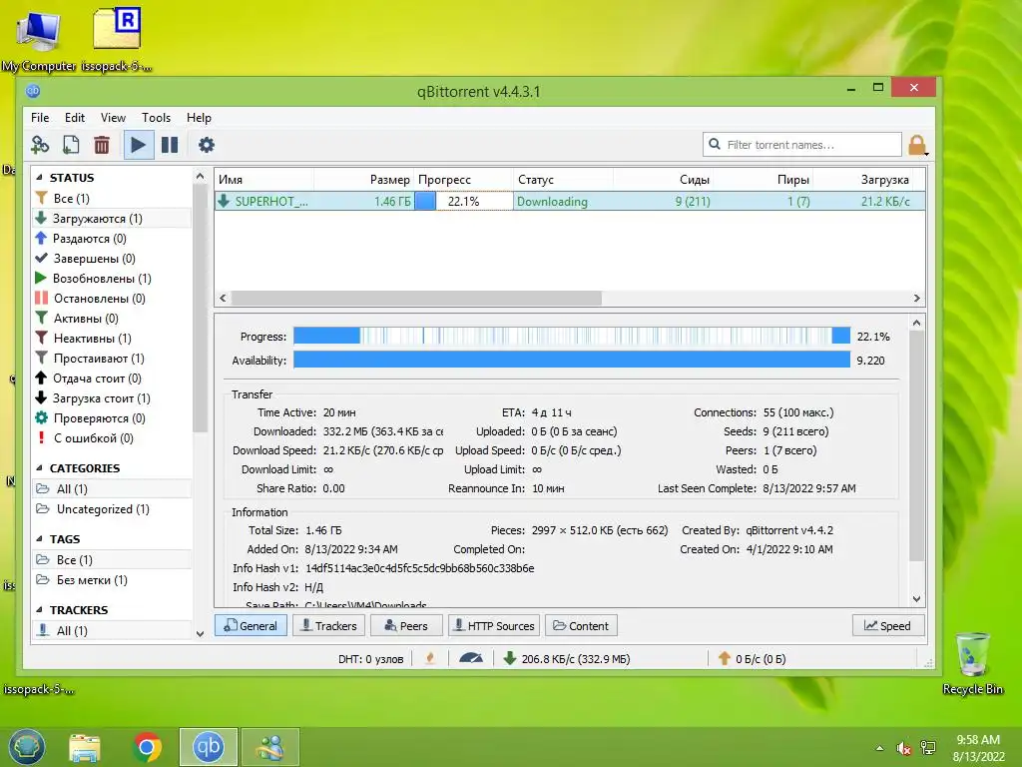The image size is (1022, 767).
Task: Click the search magnifier in the filter box
Action: [x=715, y=144]
